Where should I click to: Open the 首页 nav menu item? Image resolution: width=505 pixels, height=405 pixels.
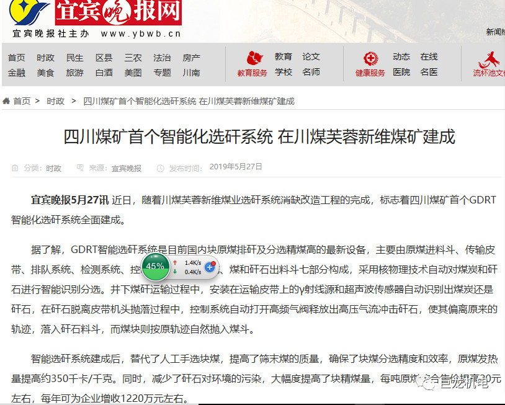pos(16,58)
